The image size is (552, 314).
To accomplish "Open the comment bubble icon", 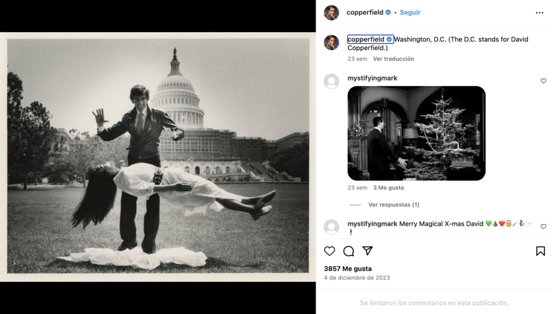I will coord(349,251).
